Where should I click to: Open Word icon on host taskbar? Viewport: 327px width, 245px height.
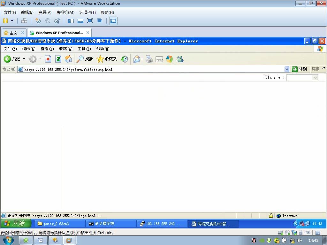[x=41, y=241]
